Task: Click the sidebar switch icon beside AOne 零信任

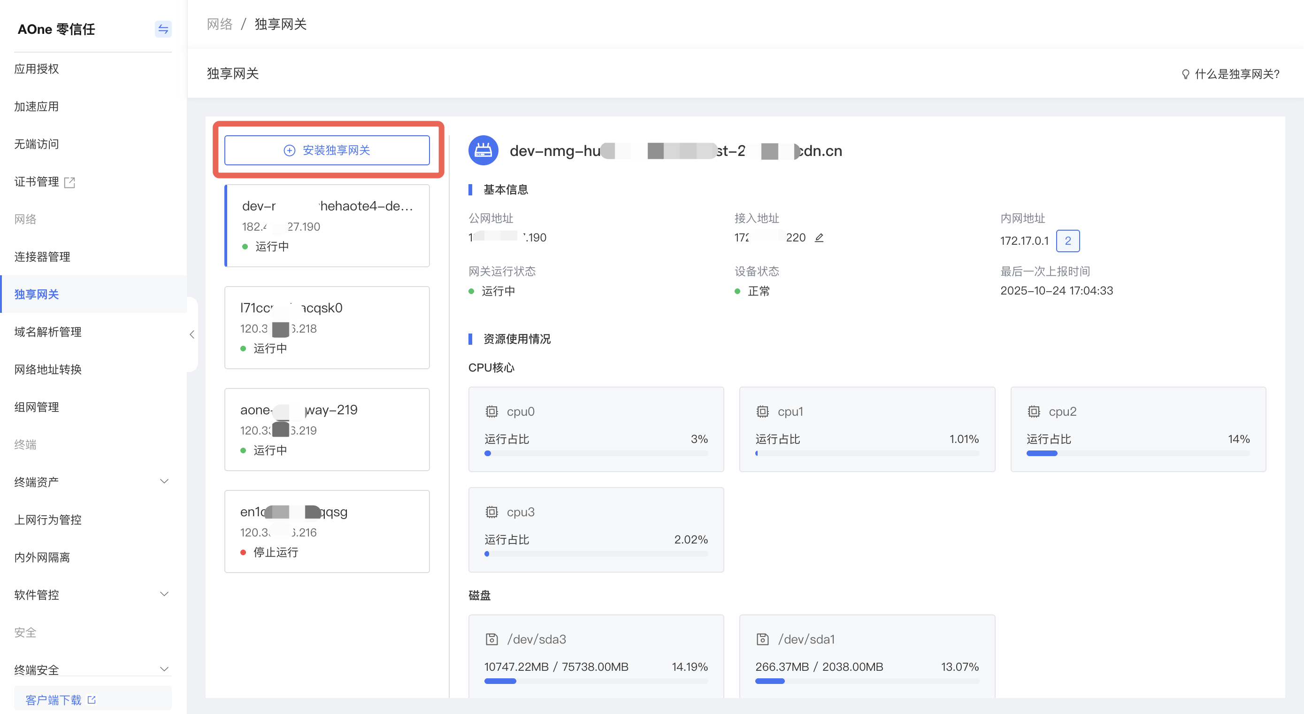Action: click(163, 30)
